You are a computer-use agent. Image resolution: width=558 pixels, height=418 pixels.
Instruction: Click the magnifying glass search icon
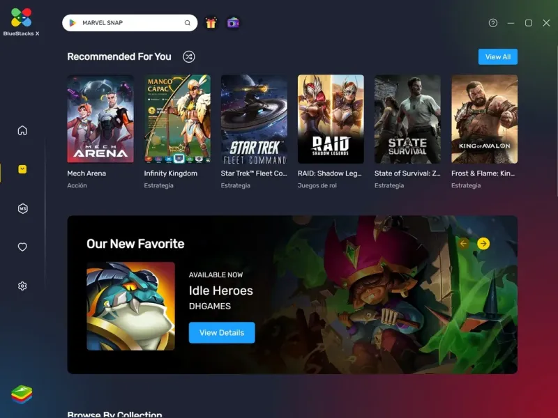point(187,23)
